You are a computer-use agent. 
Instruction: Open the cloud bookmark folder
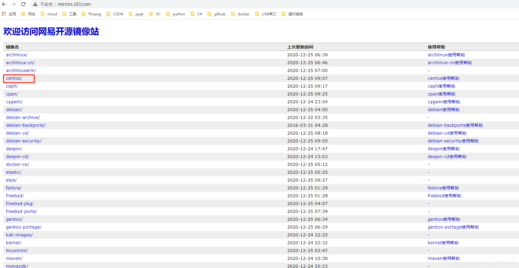[49, 14]
